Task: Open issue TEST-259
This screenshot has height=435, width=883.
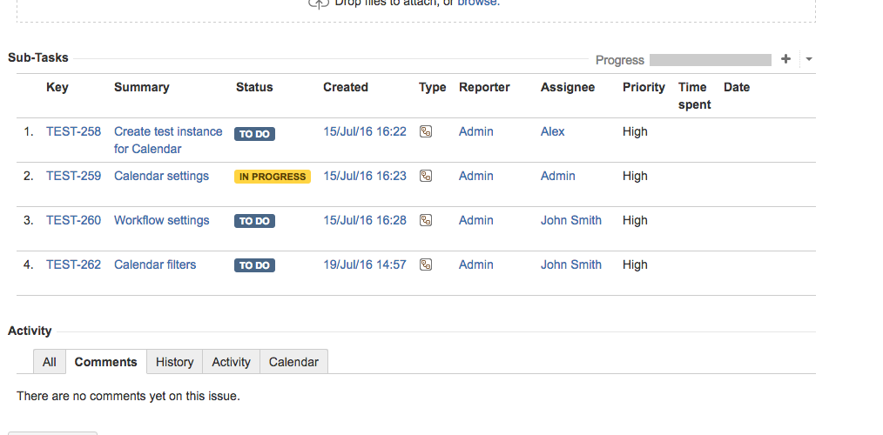Action: tap(74, 176)
